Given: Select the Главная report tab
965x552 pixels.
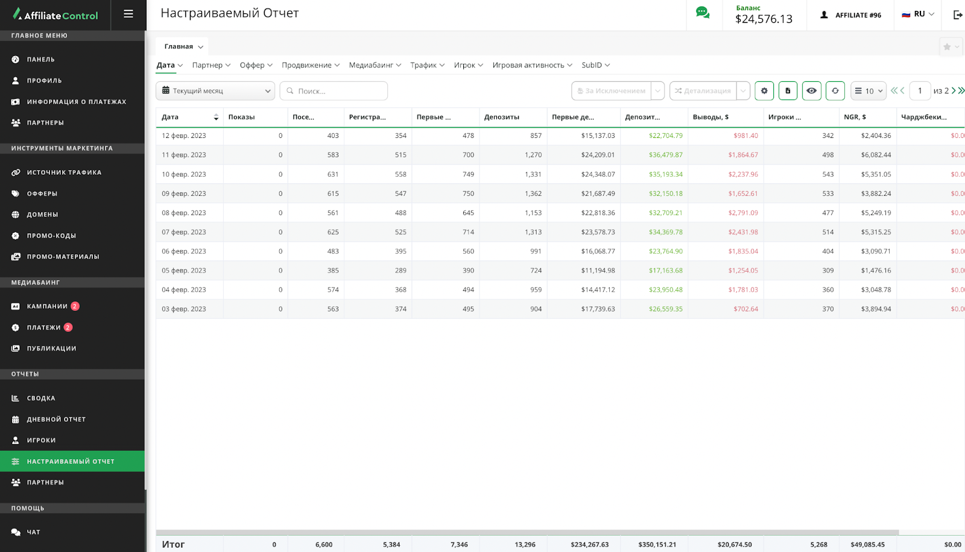Looking at the screenshot, I should [183, 46].
